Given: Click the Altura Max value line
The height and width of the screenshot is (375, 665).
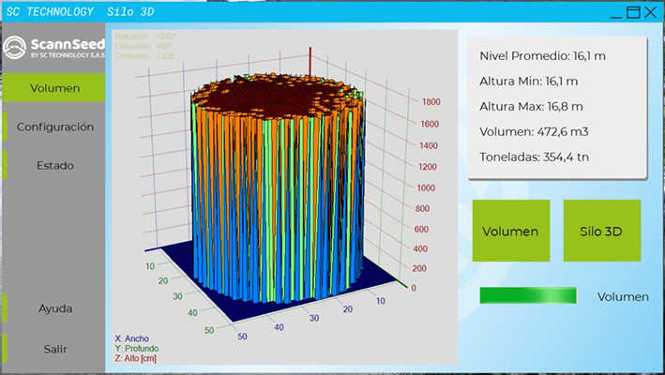Looking at the screenshot, I should point(531,107).
